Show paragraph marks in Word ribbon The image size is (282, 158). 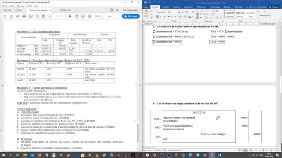pyautogui.click(x=221, y=18)
